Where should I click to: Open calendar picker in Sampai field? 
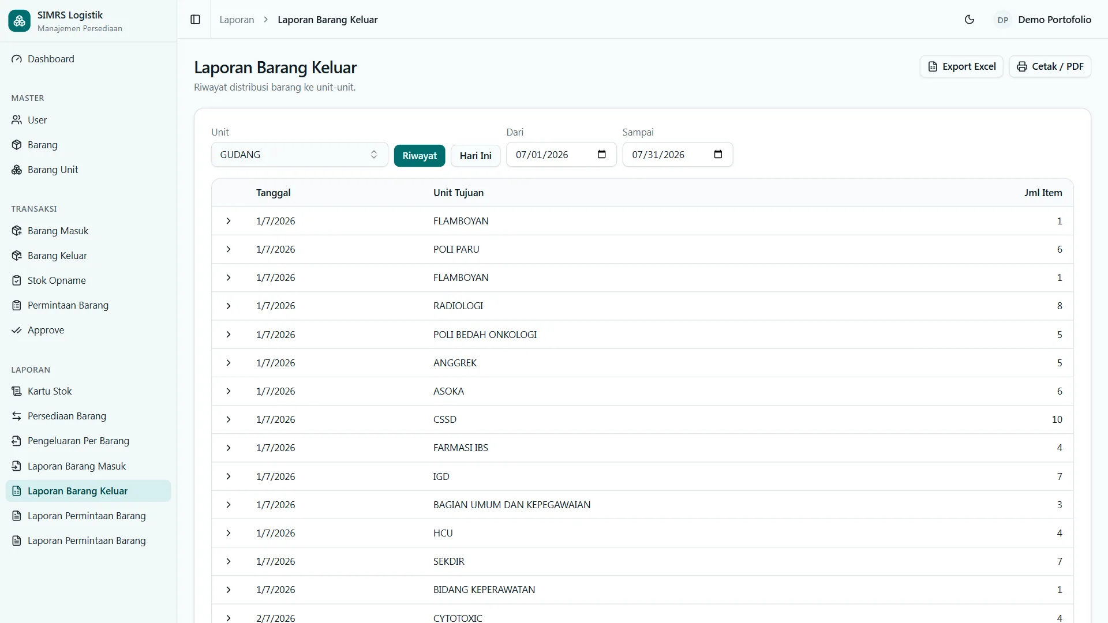tap(718, 155)
